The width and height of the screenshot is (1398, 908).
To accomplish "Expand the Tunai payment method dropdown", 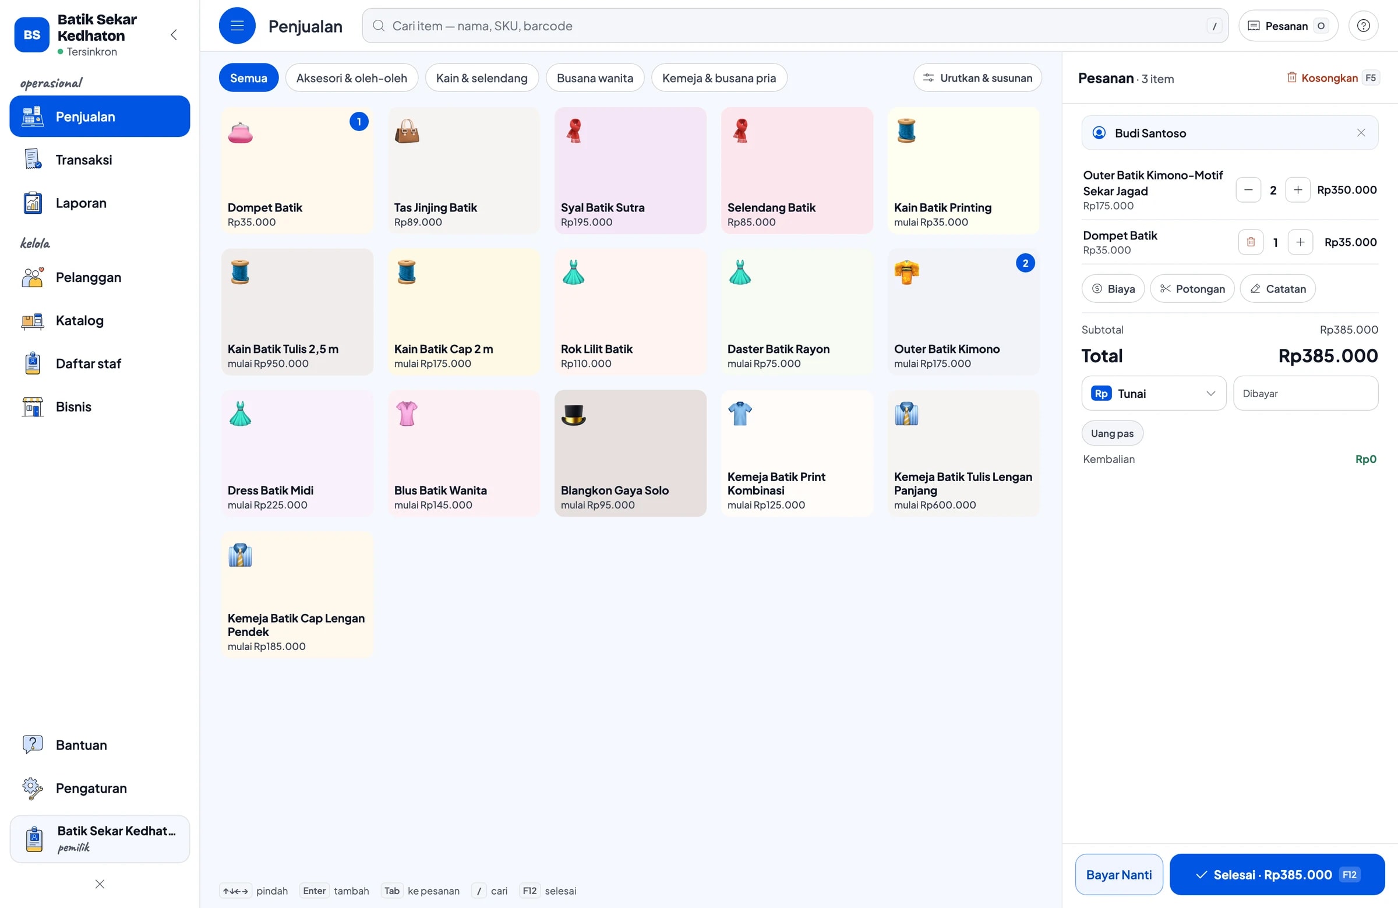I will [1153, 394].
